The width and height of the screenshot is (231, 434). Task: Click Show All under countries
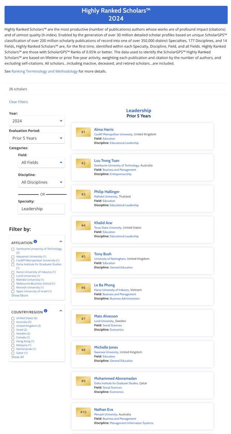pyautogui.click(x=18, y=357)
